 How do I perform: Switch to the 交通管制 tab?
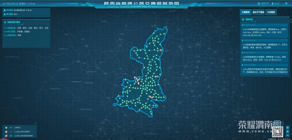[x=245, y=12]
